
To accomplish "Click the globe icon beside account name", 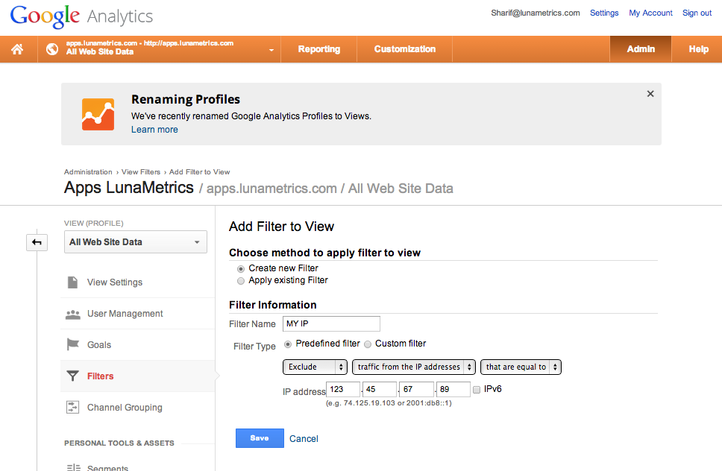I will click(52, 48).
